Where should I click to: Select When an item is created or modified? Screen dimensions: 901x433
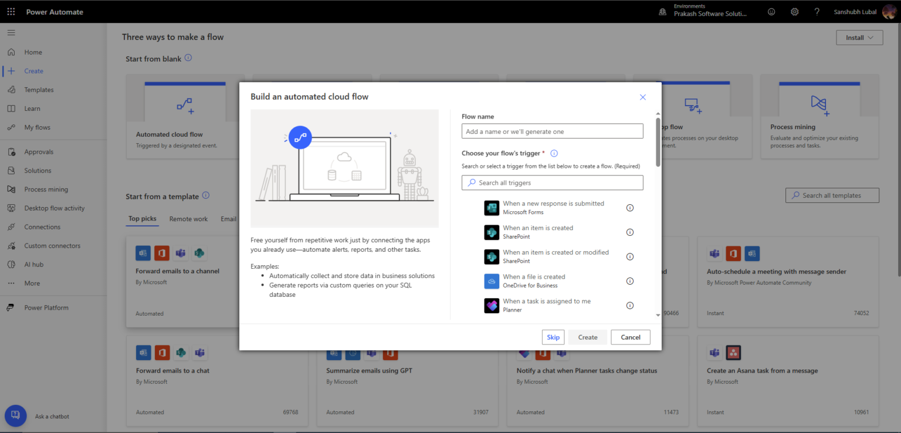555,256
